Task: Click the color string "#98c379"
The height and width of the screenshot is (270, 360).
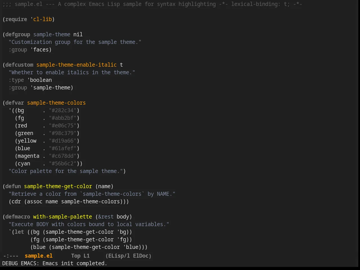Action: coord(63,133)
